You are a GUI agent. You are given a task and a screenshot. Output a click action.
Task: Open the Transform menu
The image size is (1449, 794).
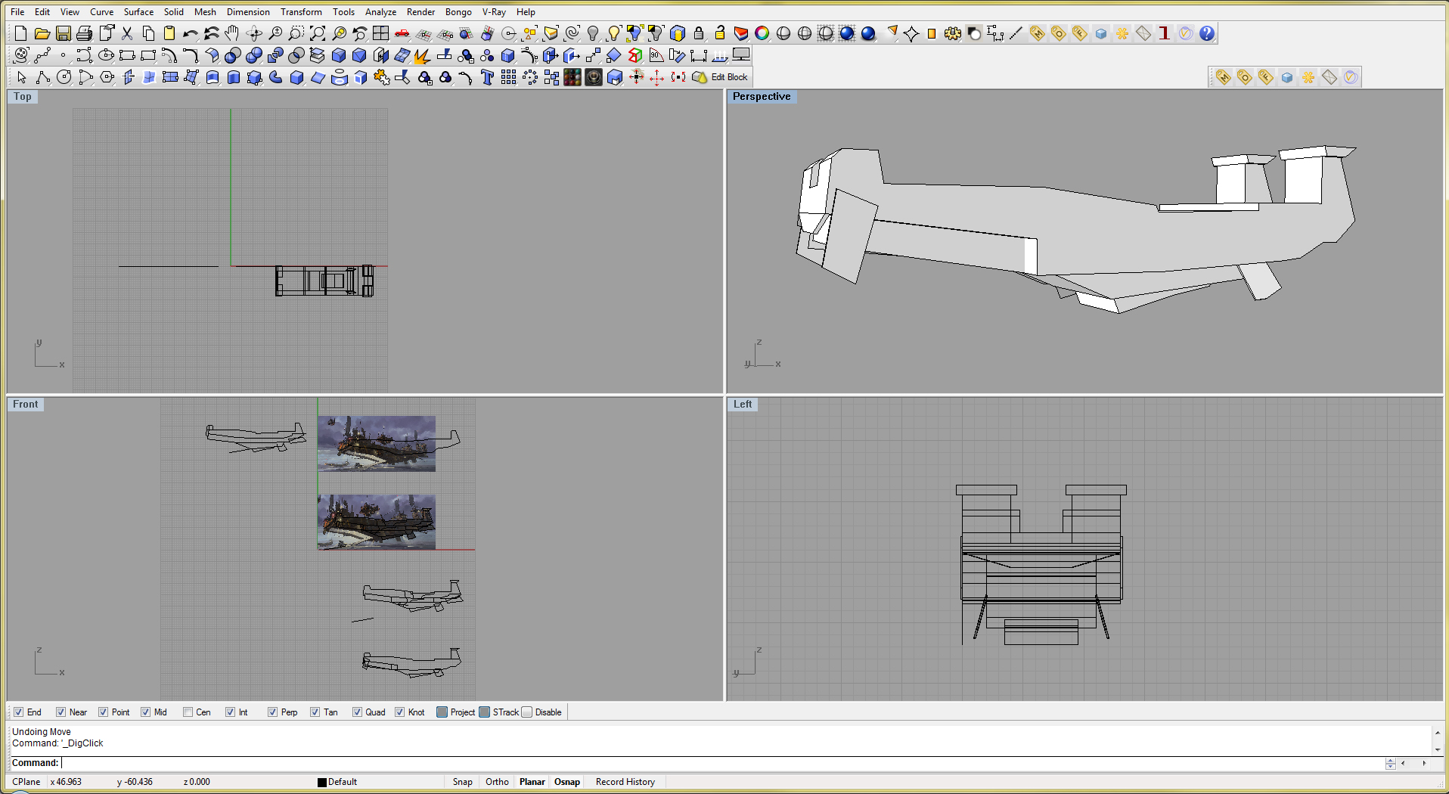tap(301, 12)
